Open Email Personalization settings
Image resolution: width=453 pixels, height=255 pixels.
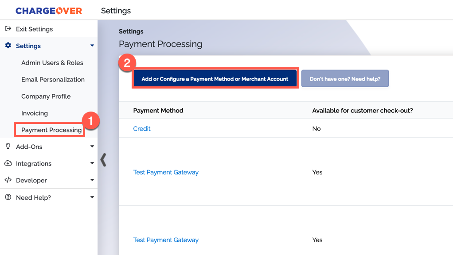click(x=53, y=80)
